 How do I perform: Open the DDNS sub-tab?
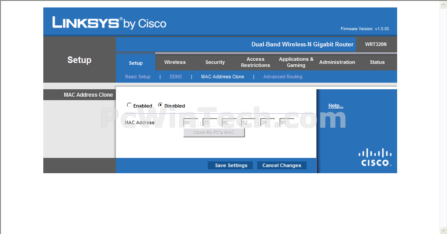pos(176,77)
